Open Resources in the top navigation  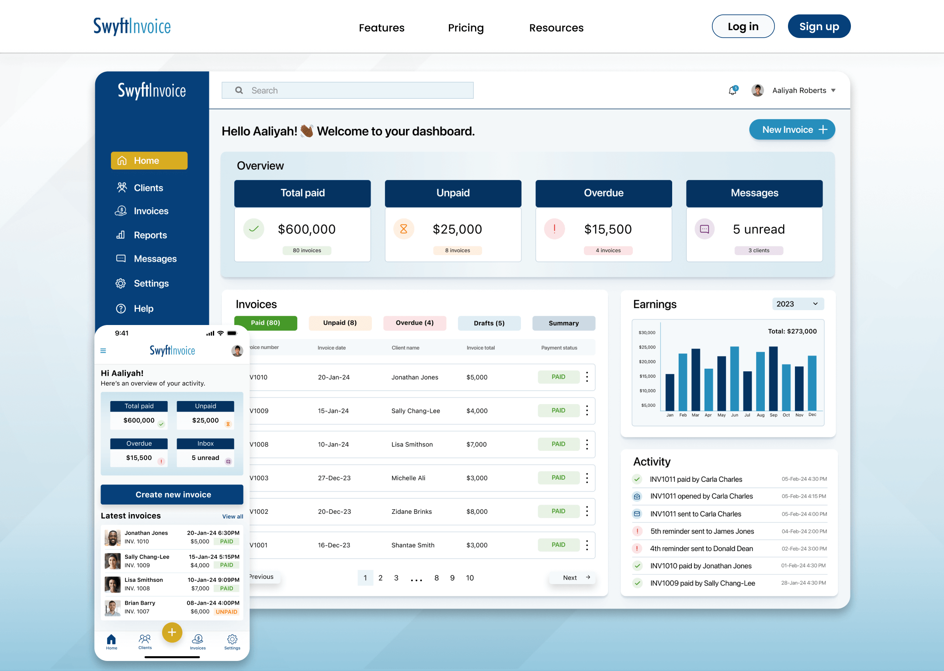556,28
